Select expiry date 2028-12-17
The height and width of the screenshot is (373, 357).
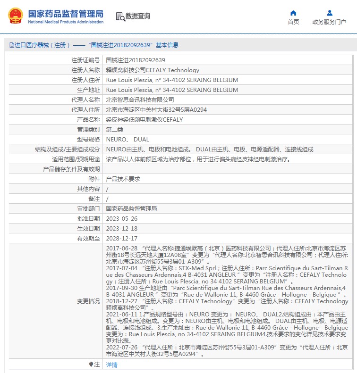[122, 239]
